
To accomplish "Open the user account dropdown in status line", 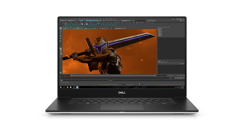I will tap(151, 20).
